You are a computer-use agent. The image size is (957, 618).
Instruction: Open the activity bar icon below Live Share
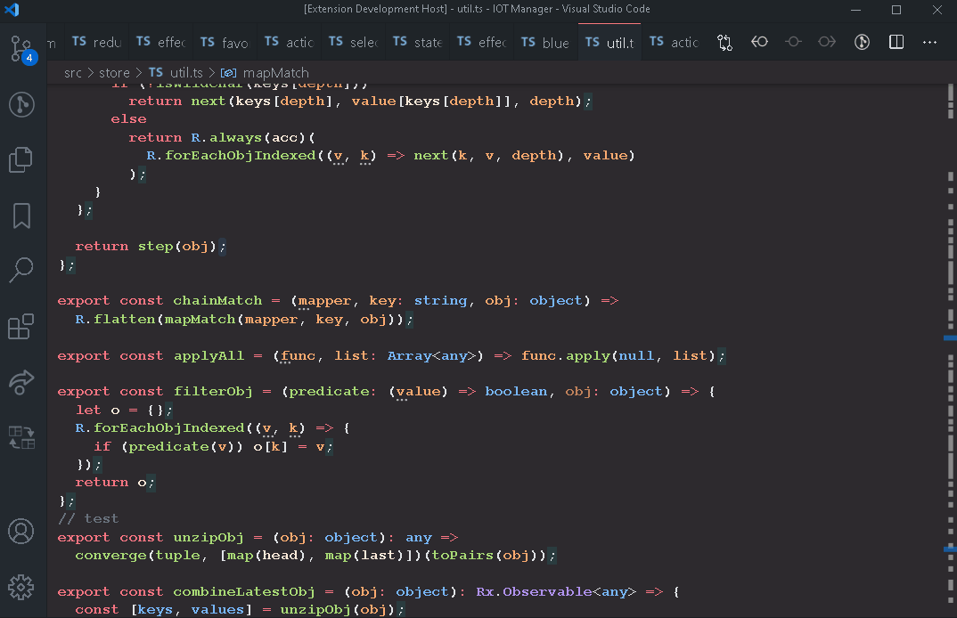21,437
